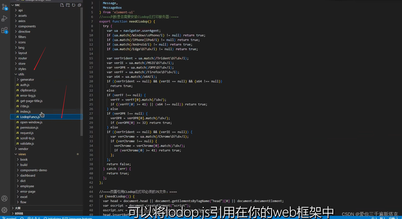Expand the dashboard folder
Screen dimensions: 402x219
(46, 175)
